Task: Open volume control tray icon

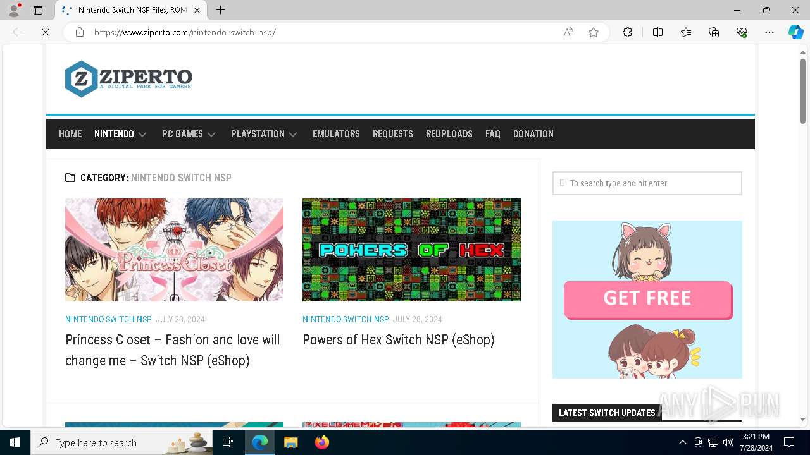Action: point(728,442)
